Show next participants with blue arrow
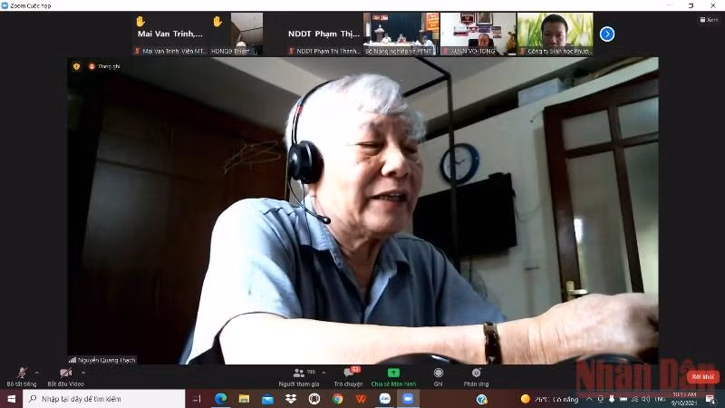 tap(607, 34)
